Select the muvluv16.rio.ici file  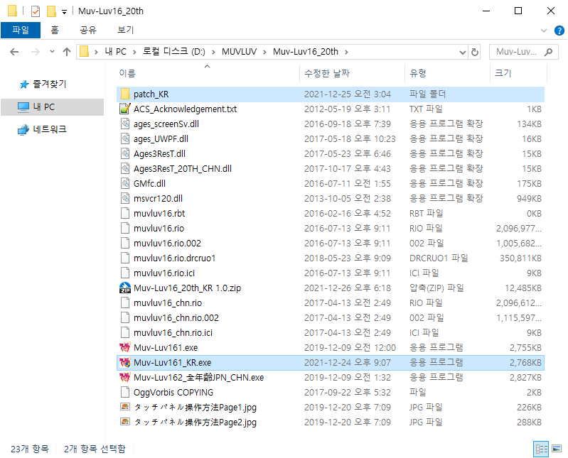331,273
